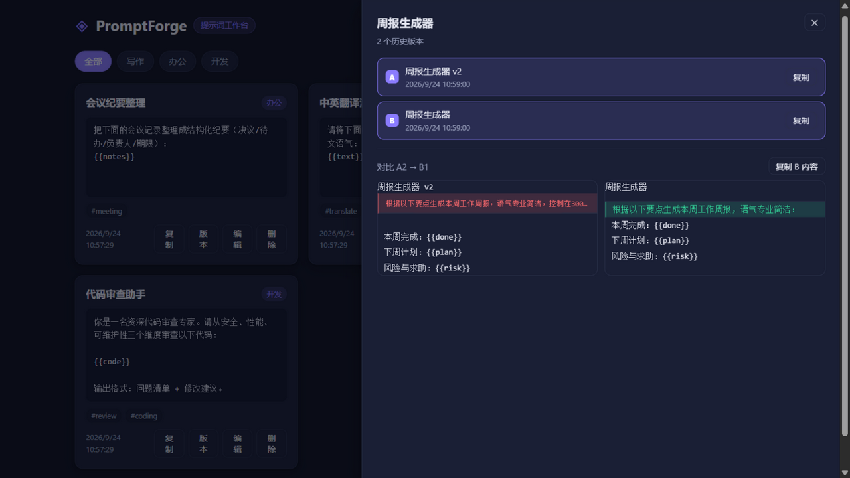Click the {{code}} variable in 代码审查助手 card
The image size is (850, 478).
(112, 362)
